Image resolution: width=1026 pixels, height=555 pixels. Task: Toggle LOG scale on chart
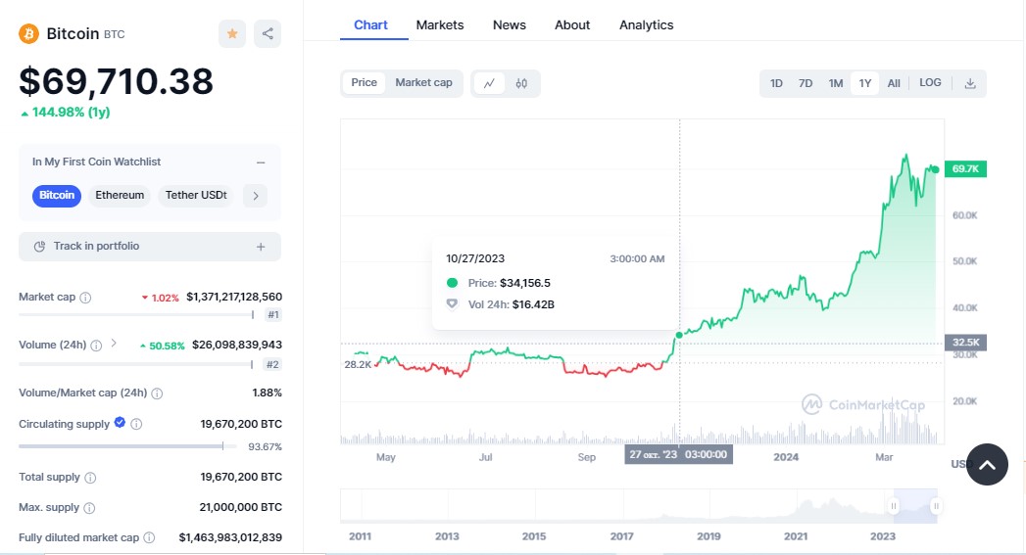930,83
